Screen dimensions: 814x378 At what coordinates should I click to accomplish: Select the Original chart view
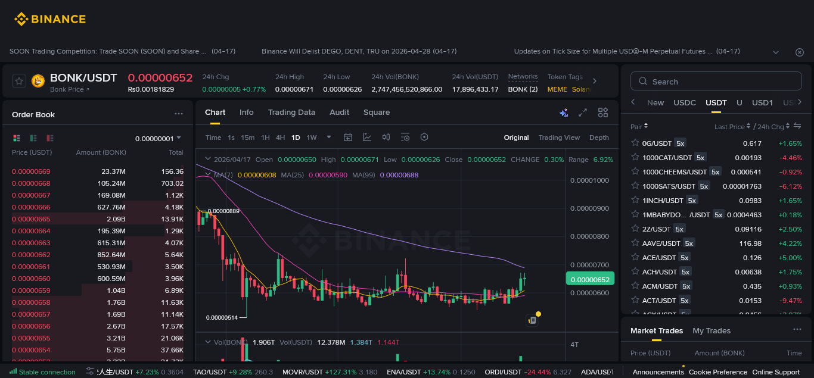516,138
